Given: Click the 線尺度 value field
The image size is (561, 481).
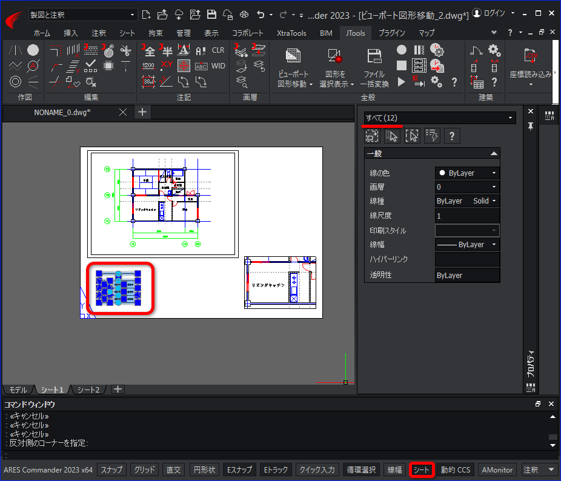Looking at the screenshot, I should [467, 216].
